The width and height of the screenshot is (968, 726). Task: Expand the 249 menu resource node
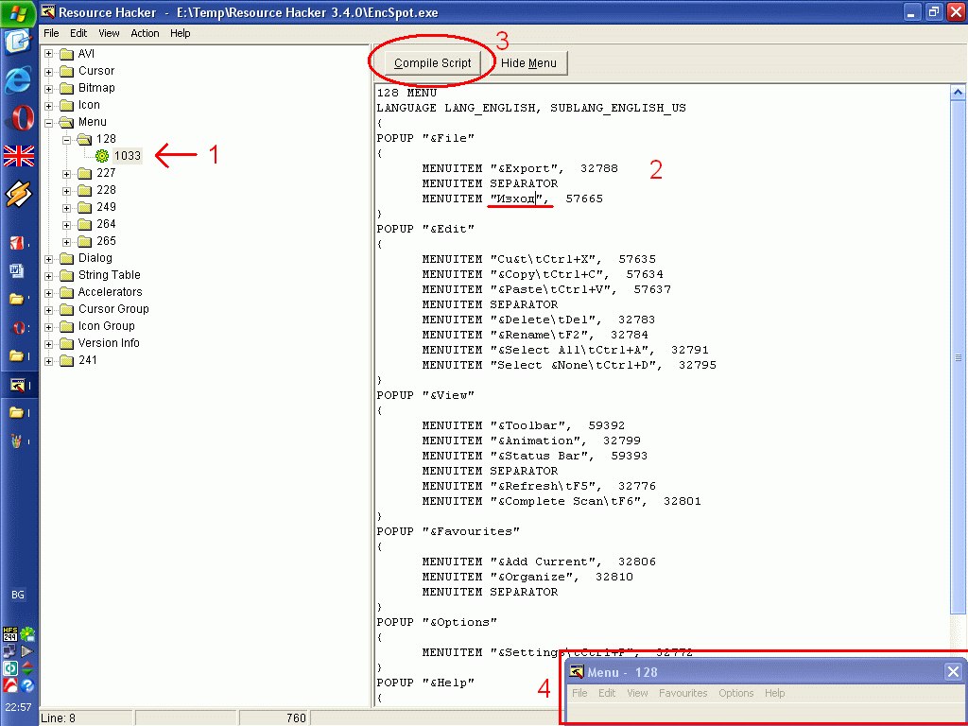[67, 208]
